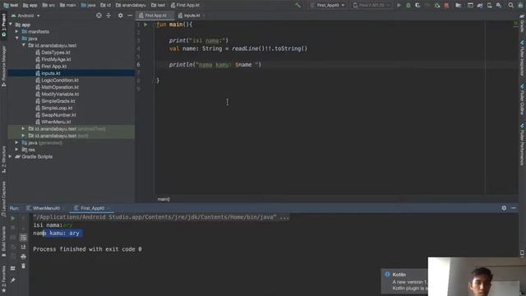The height and width of the screenshot is (296, 526).
Task: Open the Android view selector dropdown
Action: 25,16
